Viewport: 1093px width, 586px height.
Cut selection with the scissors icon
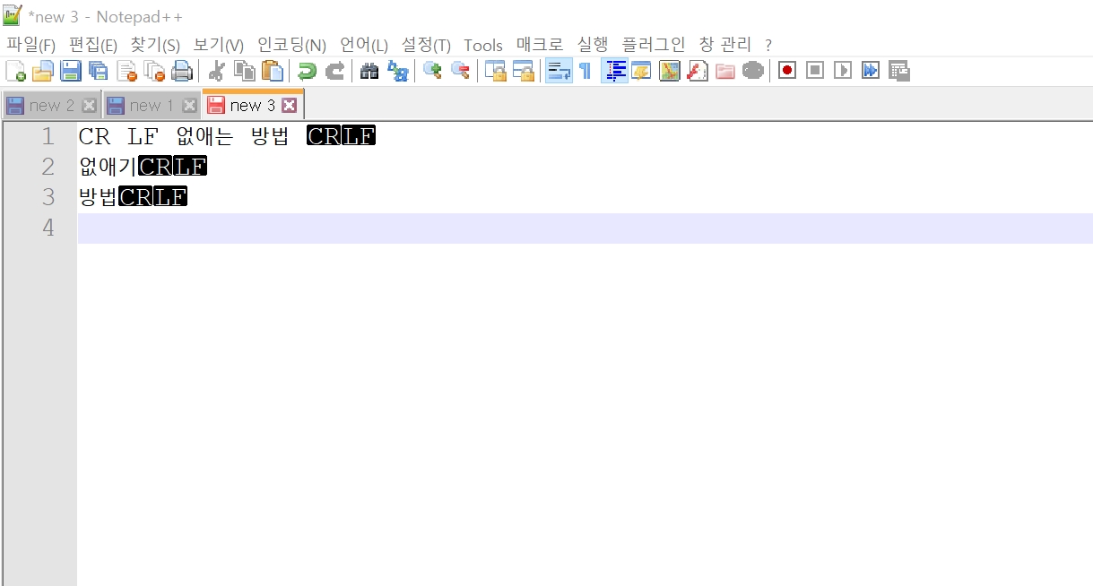pyautogui.click(x=216, y=71)
